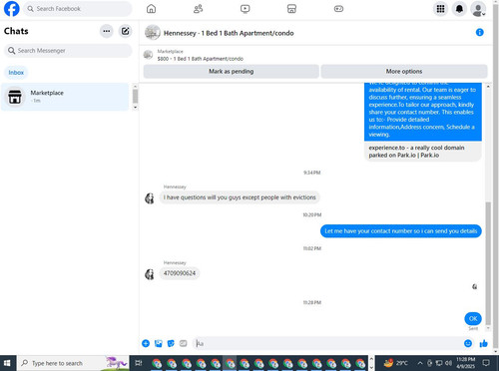Image resolution: width=499 pixels, height=371 pixels.
Task: Attach a photo with image icon
Action: tap(159, 343)
